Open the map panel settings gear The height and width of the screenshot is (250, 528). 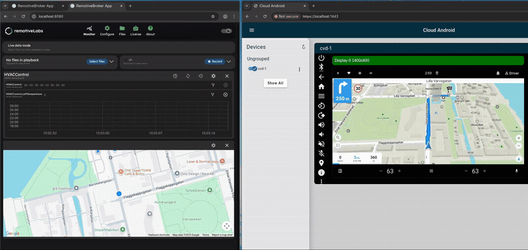[213, 145]
